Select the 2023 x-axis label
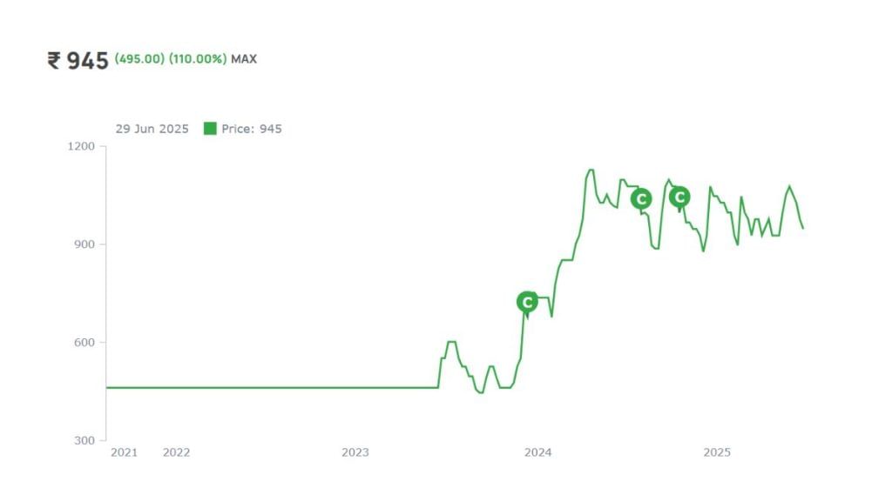 355,452
